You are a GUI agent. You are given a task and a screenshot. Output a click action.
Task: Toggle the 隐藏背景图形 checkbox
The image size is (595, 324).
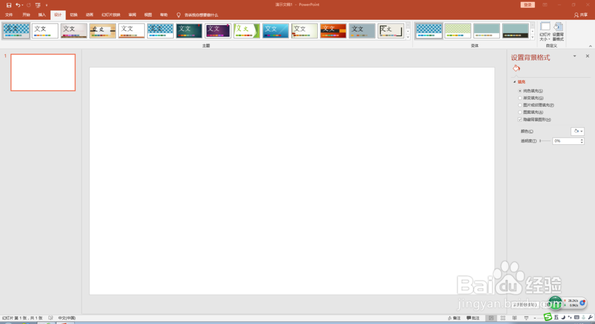(x=520, y=120)
